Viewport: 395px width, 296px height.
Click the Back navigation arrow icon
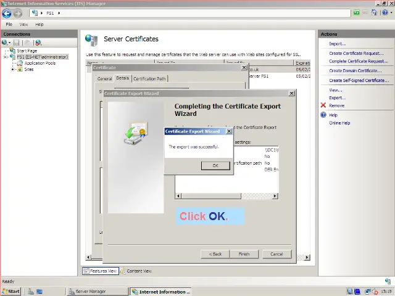pos(7,13)
